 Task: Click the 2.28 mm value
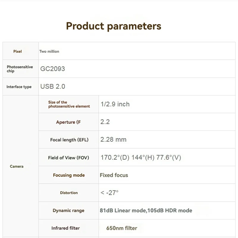[113, 140]
